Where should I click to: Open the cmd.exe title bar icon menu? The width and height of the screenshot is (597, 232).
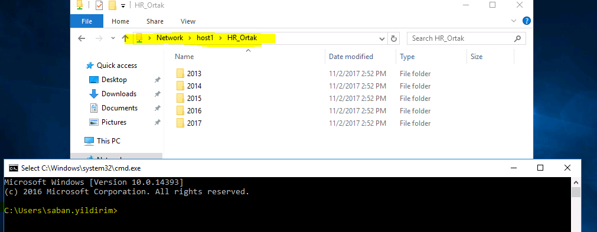(x=14, y=168)
